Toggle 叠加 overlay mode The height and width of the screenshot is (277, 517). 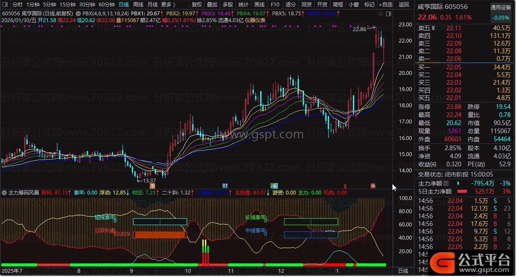(212, 5)
